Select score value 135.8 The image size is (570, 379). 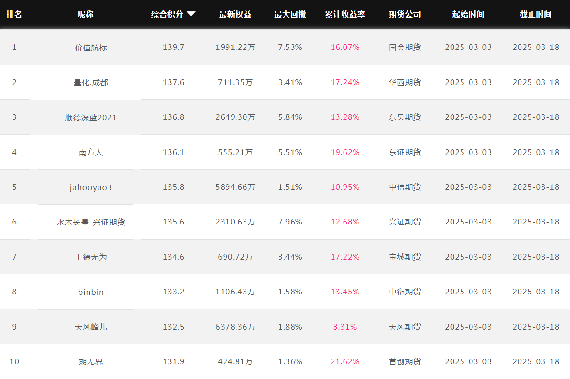pos(173,187)
